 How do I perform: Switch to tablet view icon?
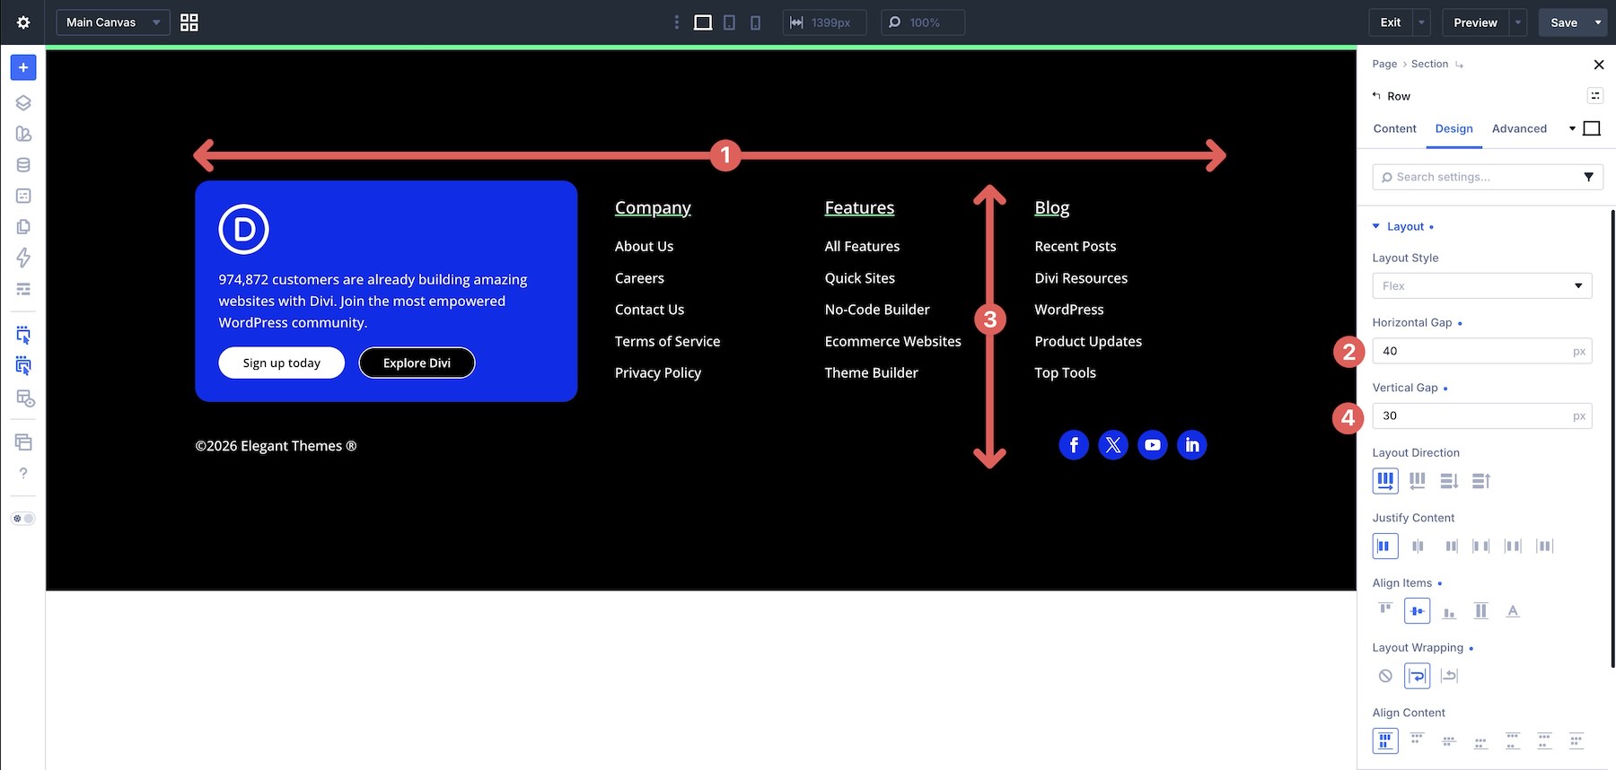point(729,22)
